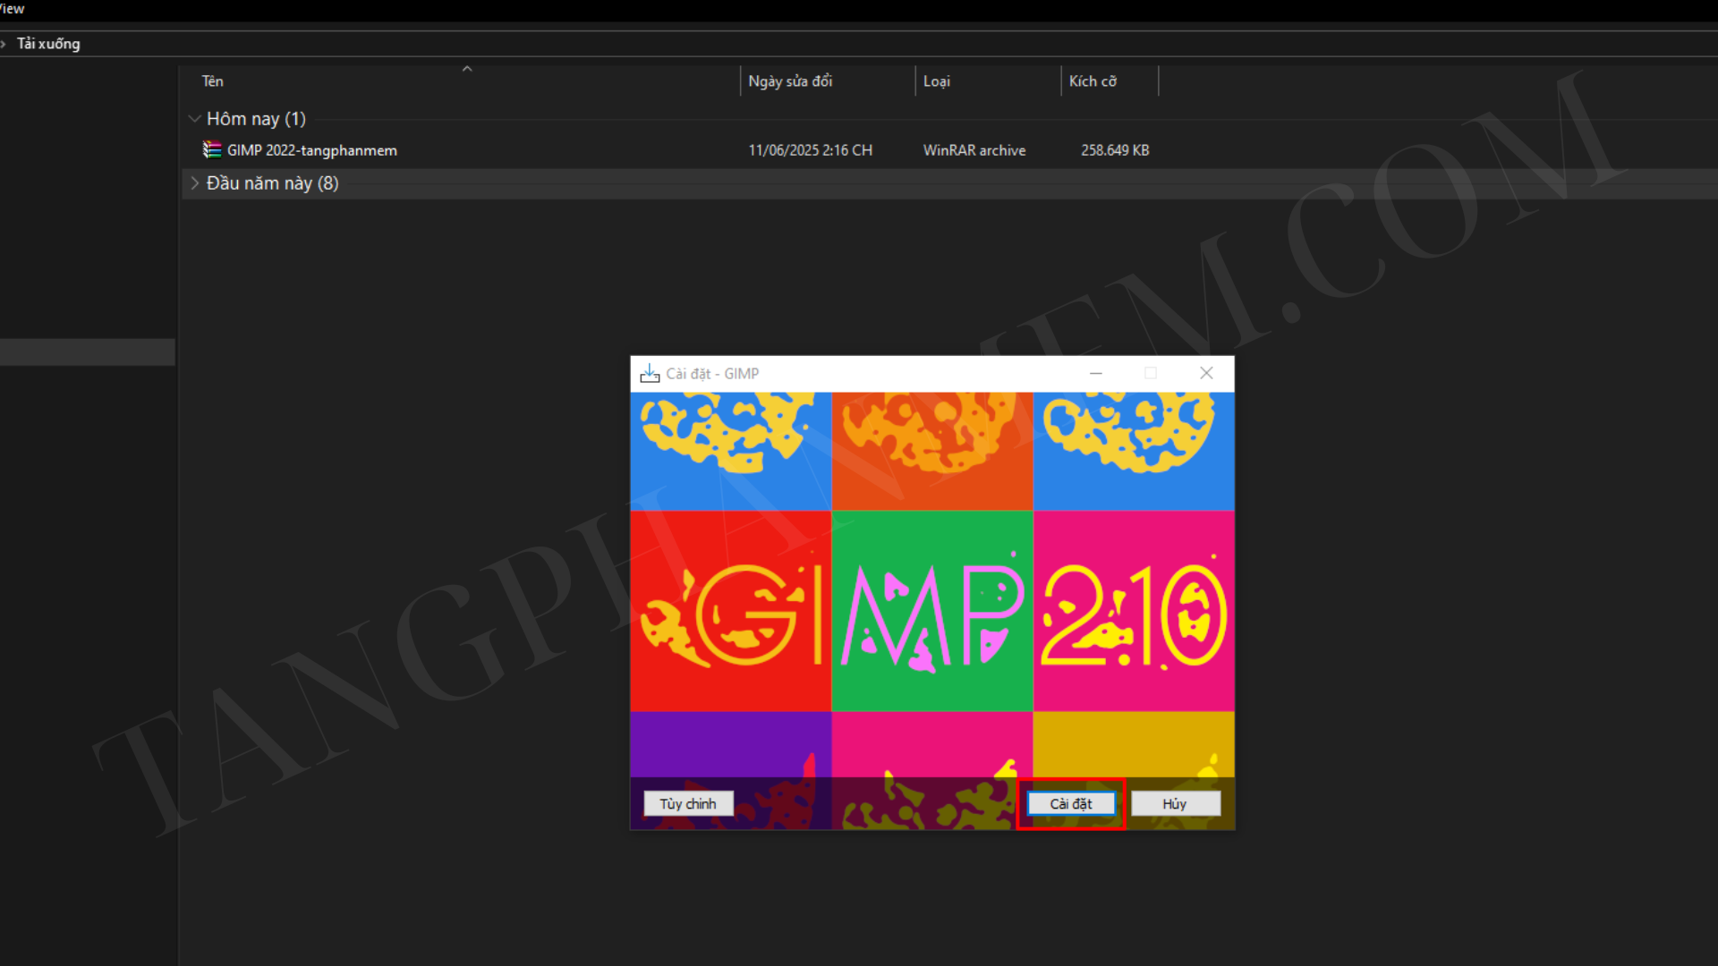Click the highlighted item in left sidebar
1718x966 pixels.
[87, 352]
